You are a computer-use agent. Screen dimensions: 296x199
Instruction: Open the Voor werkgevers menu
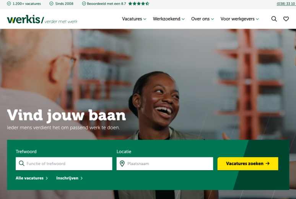tap(240, 19)
